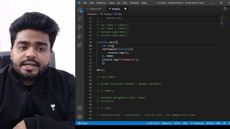This screenshot has width=230, height=129.
Task: Open the Help menu
Action: tap(144, 3)
